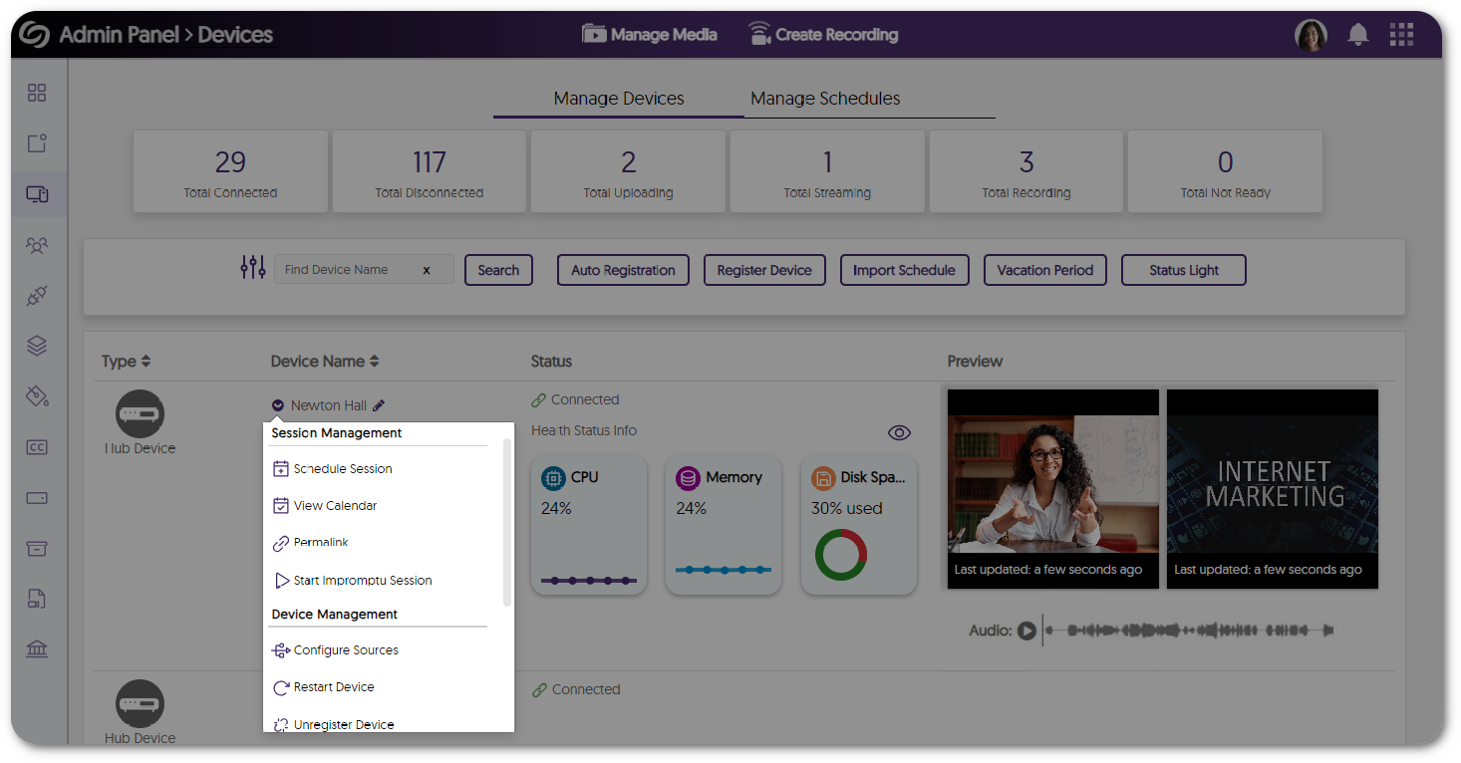Switch to the Manage Schedules tab
This screenshot has height=763, width=1461.
click(824, 99)
